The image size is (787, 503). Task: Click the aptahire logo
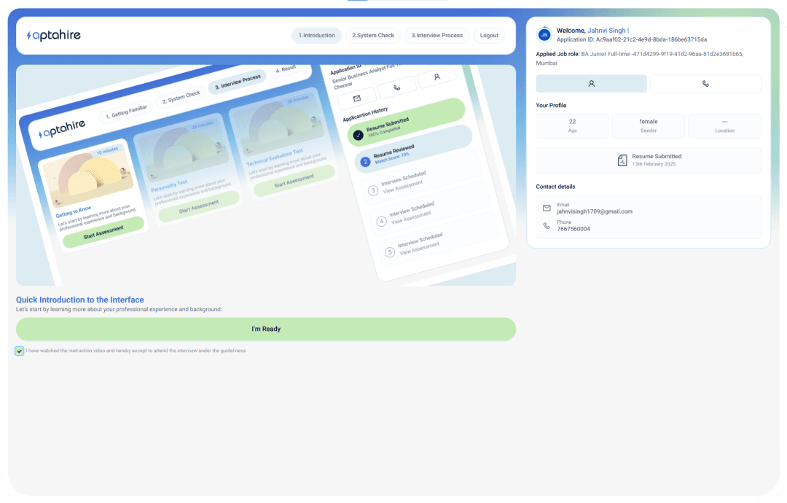point(54,35)
